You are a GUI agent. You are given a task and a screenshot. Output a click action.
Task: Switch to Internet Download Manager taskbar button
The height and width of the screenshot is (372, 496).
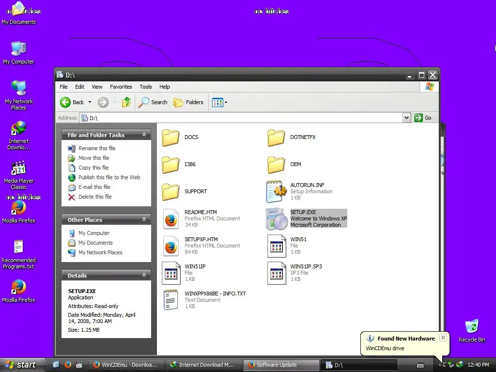coord(203,365)
